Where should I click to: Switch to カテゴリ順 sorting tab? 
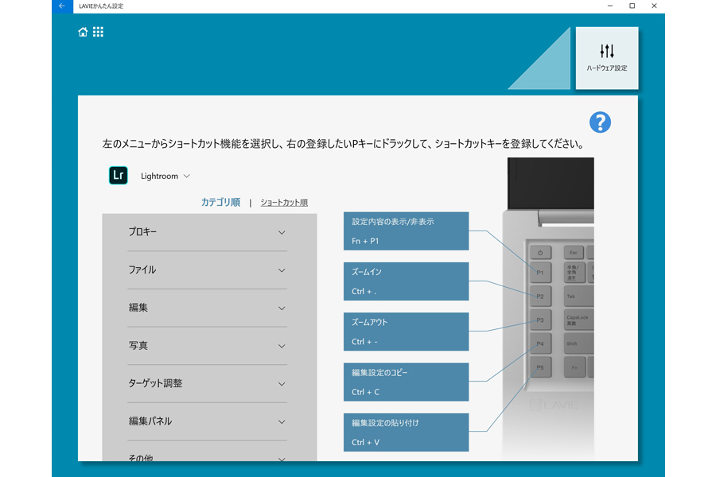pyautogui.click(x=220, y=203)
